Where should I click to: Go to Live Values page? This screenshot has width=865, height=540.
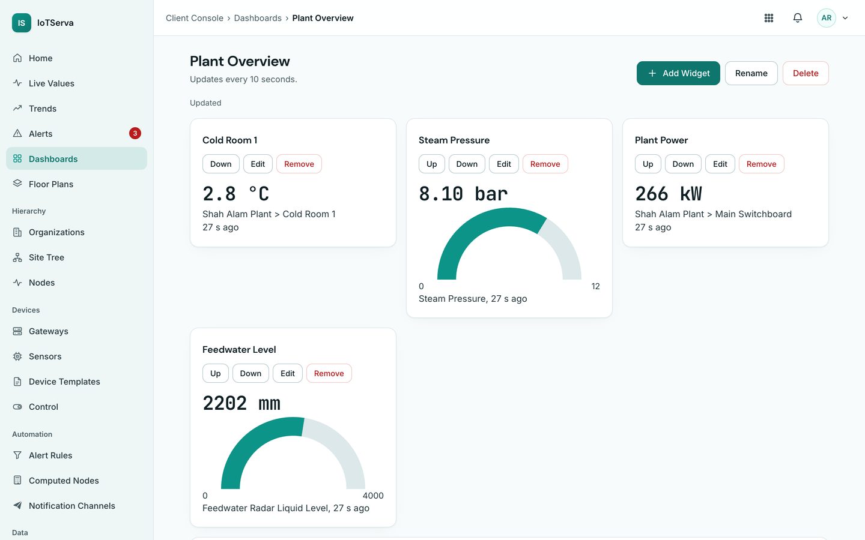point(76,83)
